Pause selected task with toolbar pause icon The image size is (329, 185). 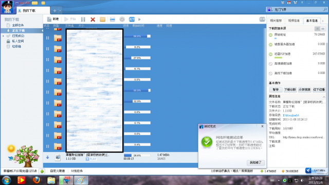pyautogui.click(x=83, y=20)
